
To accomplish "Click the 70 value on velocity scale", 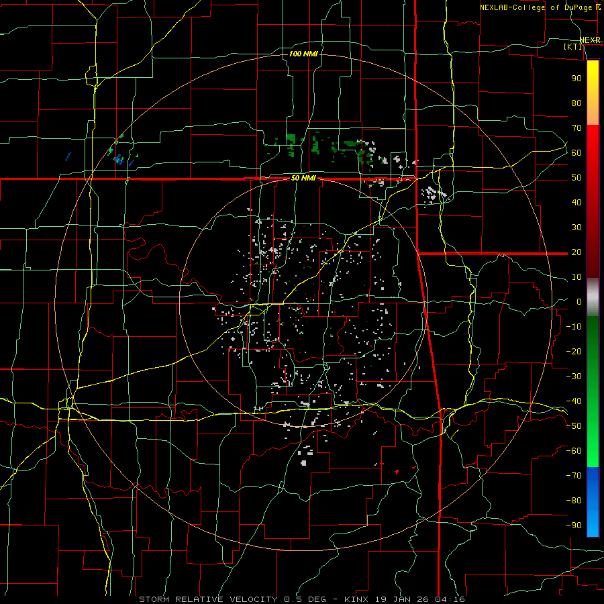I will click(x=576, y=128).
